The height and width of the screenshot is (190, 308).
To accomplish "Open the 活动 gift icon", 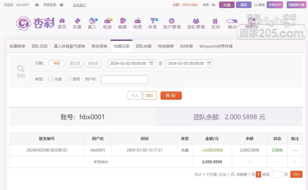I will (x=215, y=21).
